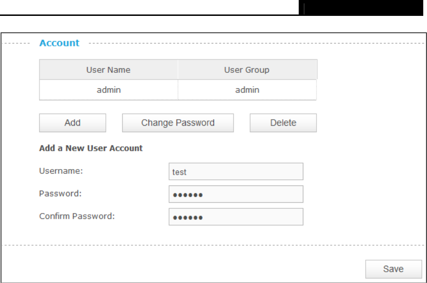Select the admin user name cell
Screen dimensions: 427x283
click(109, 90)
